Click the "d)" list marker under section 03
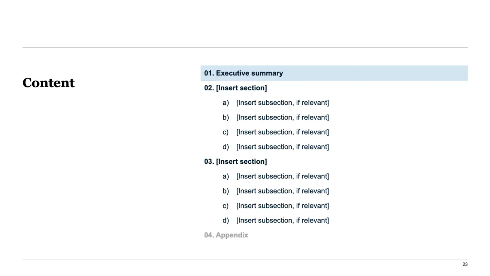490x276 pixels. pyautogui.click(x=225, y=221)
